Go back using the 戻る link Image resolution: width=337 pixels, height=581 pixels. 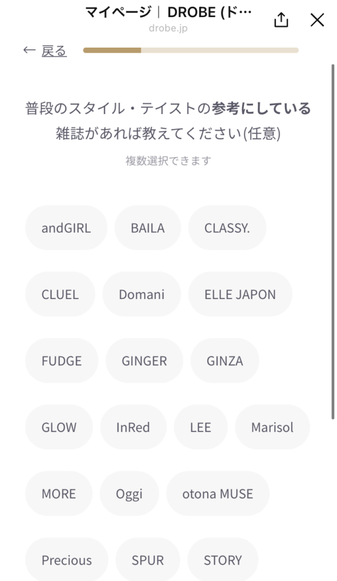(54, 50)
